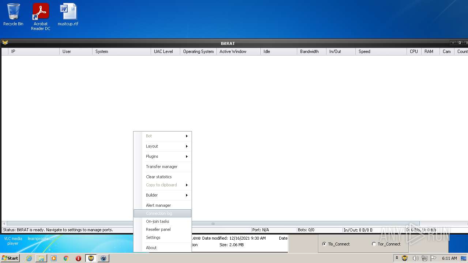Sort by the RAM column header
468x263 pixels.
(x=430, y=52)
